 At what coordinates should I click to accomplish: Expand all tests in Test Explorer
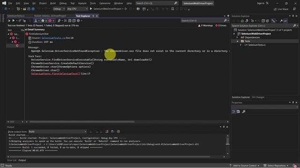[70, 21]
